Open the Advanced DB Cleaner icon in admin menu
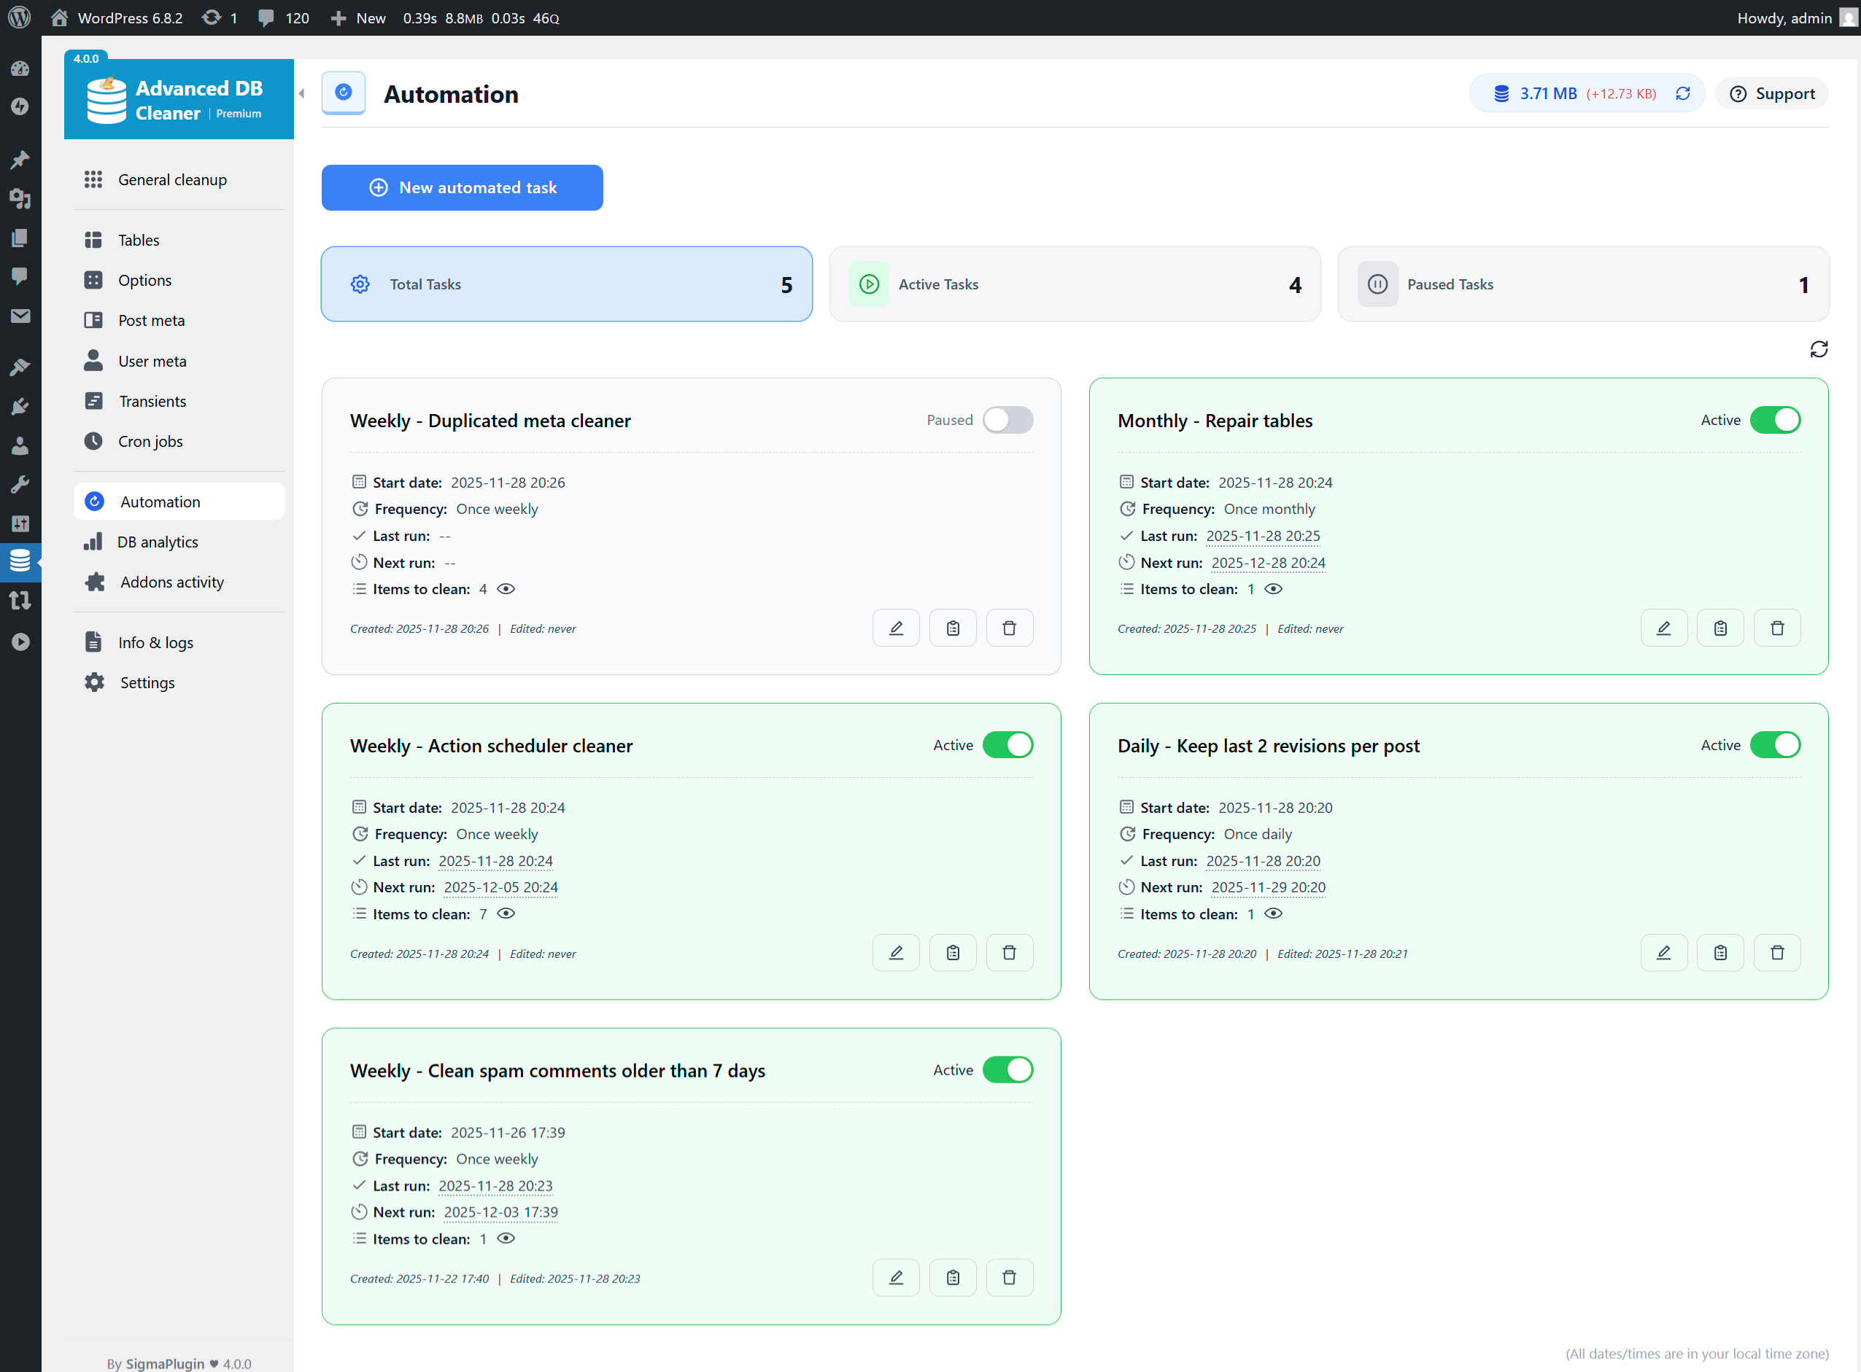The image size is (1861, 1372). tap(20, 561)
